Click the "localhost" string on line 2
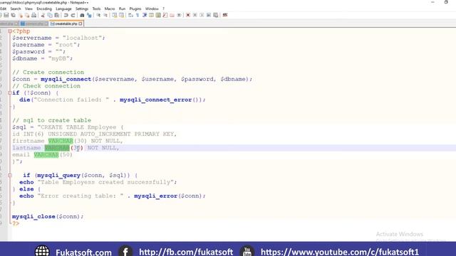 (x=82, y=38)
